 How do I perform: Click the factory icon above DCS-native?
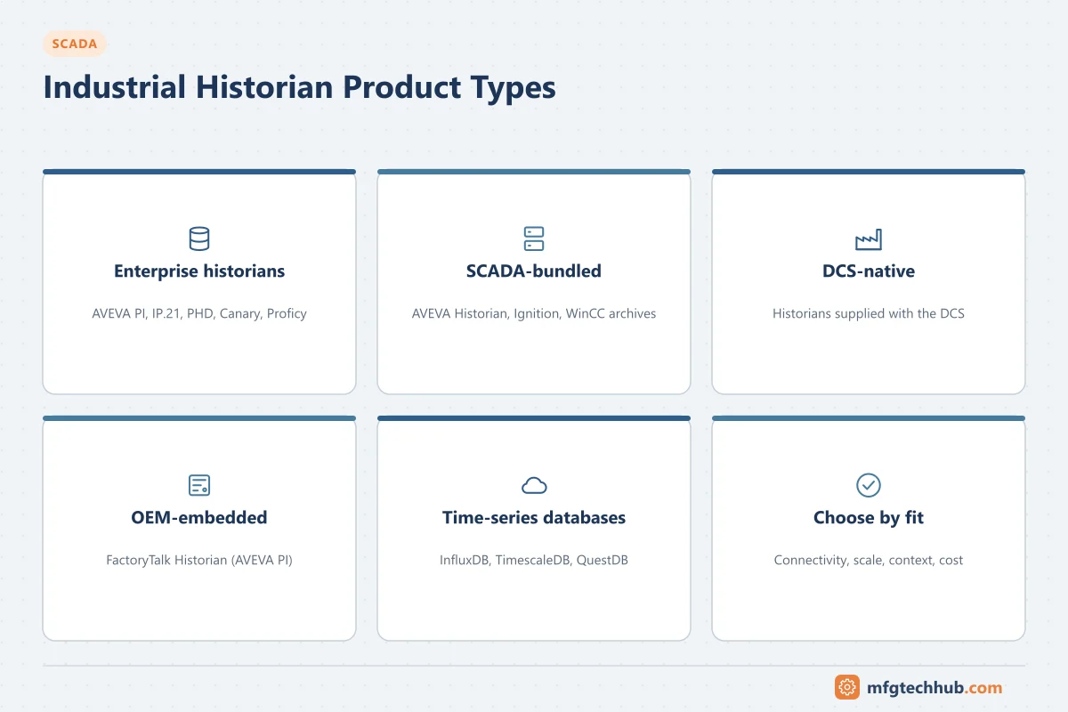click(869, 239)
